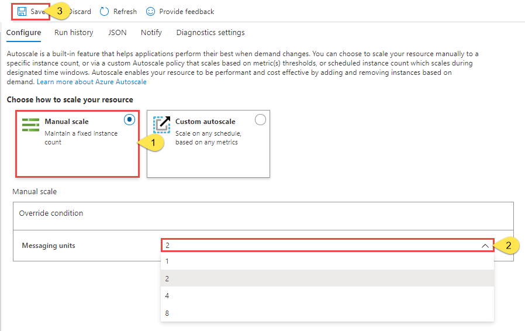Open the Notify tab
Screen dimensions: 525x331
point(151,33)
